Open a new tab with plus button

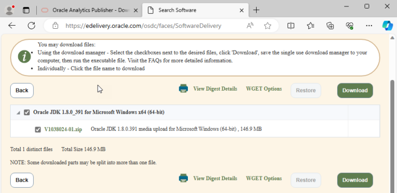[256, 10]
